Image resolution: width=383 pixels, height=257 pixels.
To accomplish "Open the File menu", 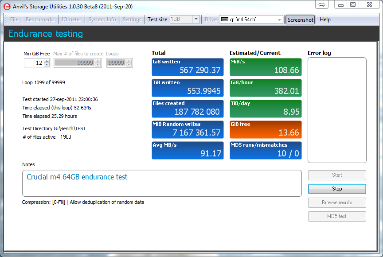I will click(x=14, y=19).
